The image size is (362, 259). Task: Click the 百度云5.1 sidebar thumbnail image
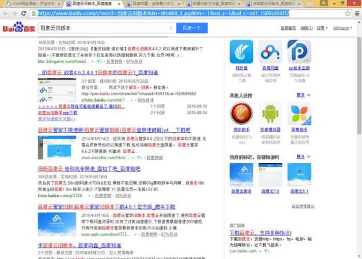click(x=299, y=175)
